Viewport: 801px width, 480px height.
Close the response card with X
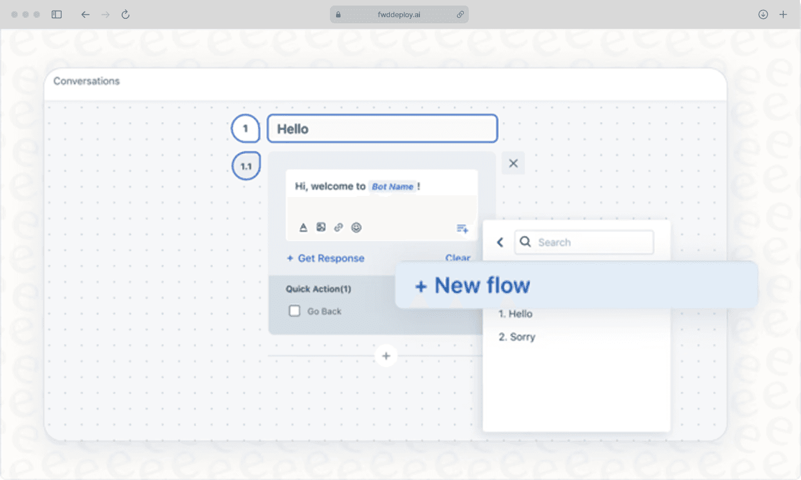click(x=513, y=163)
